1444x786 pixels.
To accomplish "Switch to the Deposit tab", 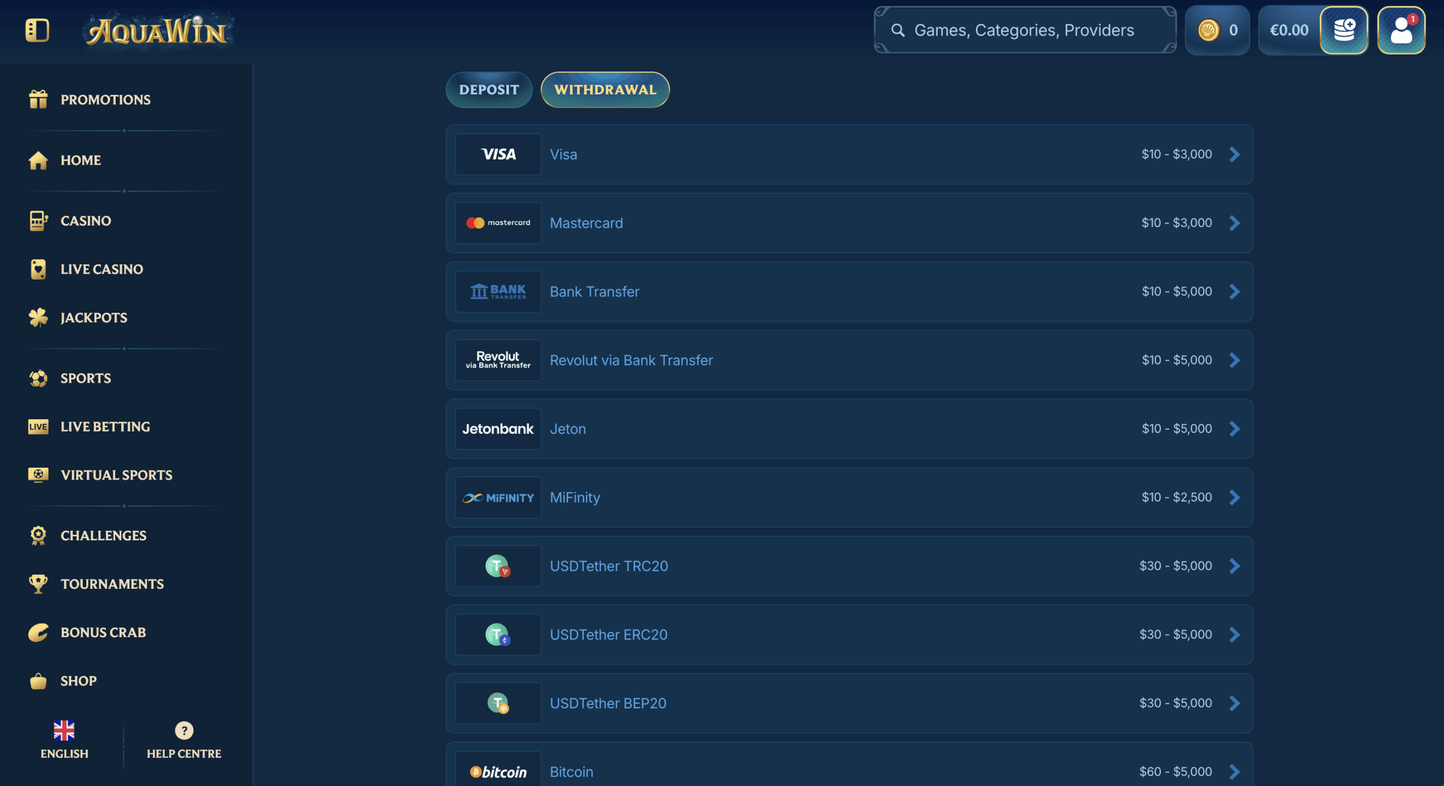I will pos(489,90).
